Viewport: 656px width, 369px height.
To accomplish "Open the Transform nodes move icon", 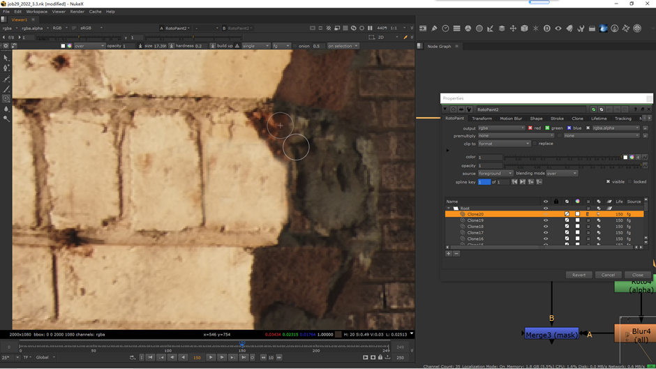I will (x=513, y=29).
